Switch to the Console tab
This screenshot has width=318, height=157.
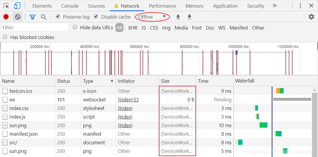(x=70, y=6)
